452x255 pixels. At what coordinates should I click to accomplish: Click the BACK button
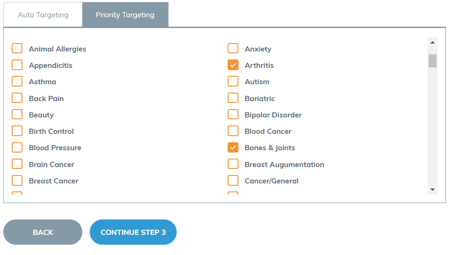(x=43, y=232)
